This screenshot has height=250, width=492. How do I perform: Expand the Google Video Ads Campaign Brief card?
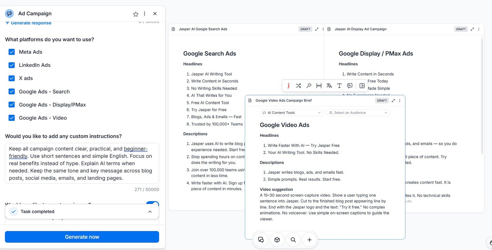tap(393, 101)
